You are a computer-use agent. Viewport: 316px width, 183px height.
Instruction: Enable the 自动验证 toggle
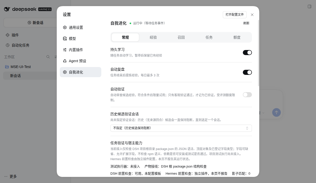247,95
